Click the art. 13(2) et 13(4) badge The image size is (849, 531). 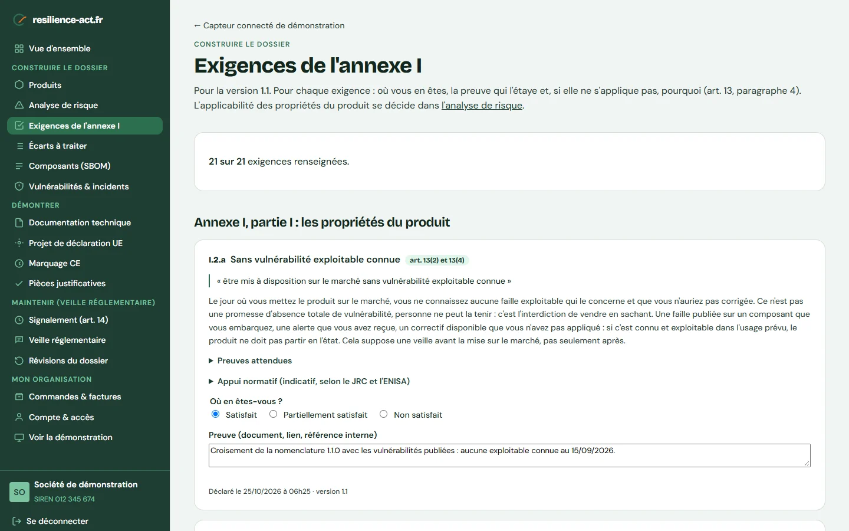point(437,260)
